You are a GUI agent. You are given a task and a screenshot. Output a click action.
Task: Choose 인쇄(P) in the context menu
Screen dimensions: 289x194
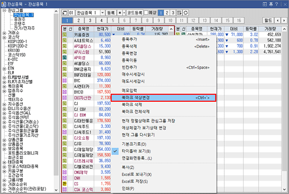163,189
